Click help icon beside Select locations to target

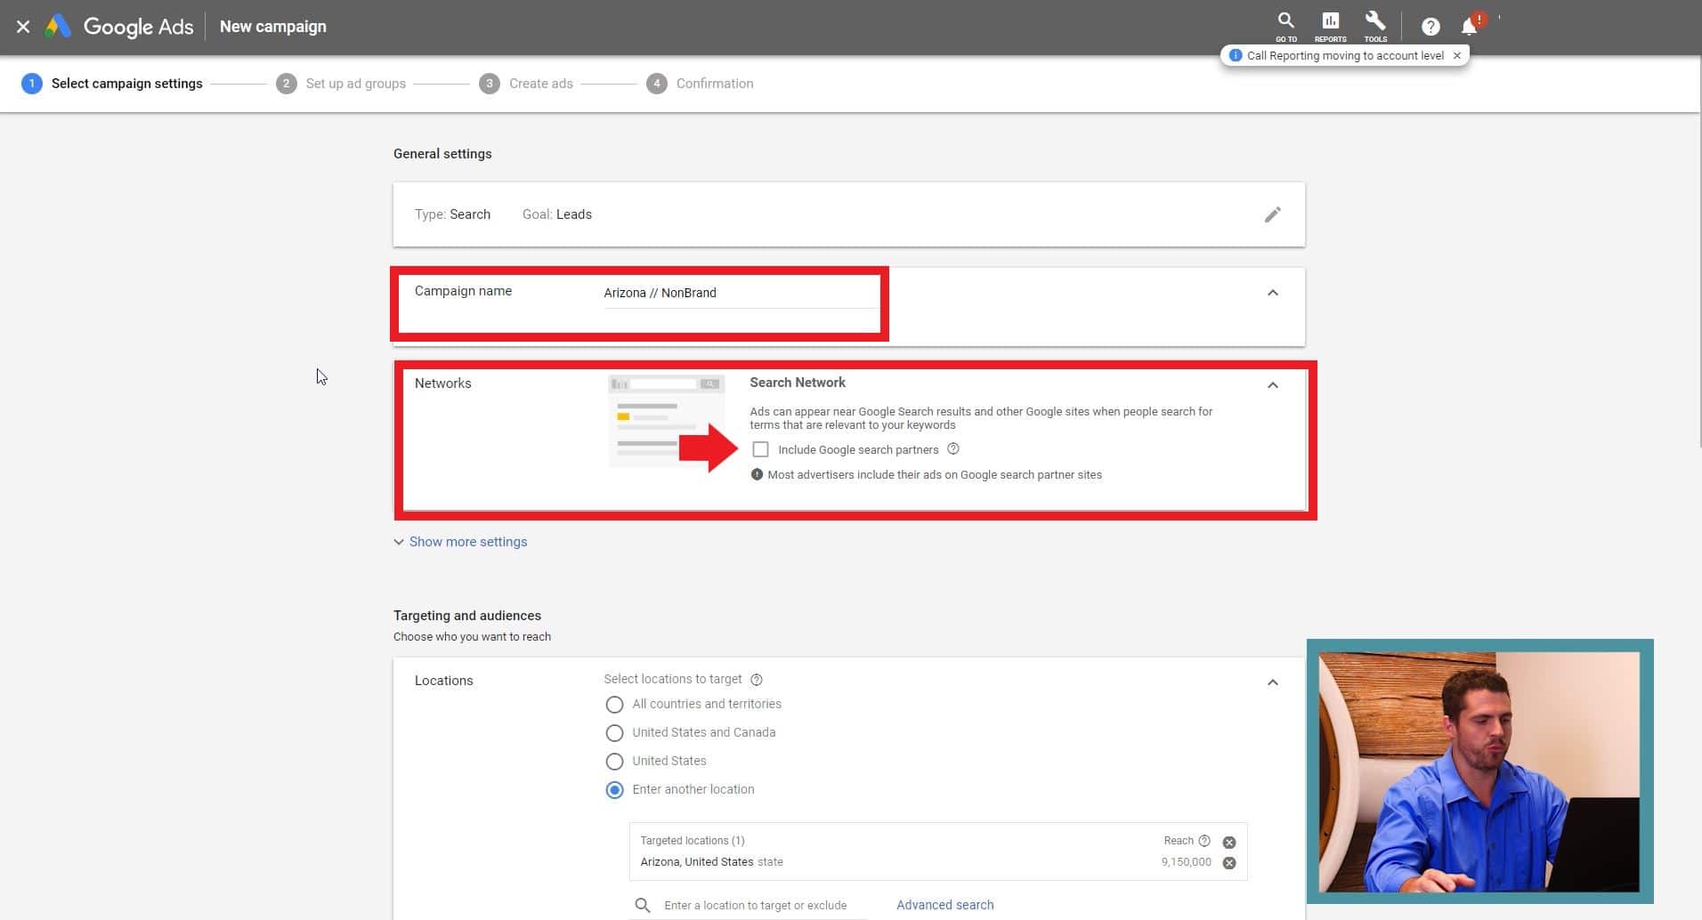[757, 680]
